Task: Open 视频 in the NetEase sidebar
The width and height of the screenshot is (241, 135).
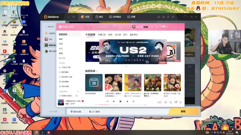Action: (61, 44)
